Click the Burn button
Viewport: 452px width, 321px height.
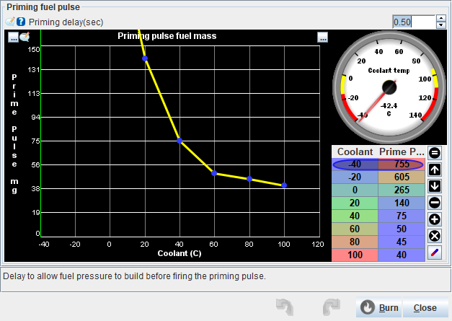coord(379,308)
